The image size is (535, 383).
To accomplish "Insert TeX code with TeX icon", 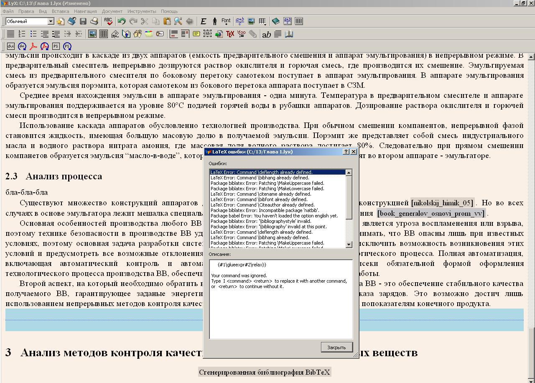I will [230, 34].
